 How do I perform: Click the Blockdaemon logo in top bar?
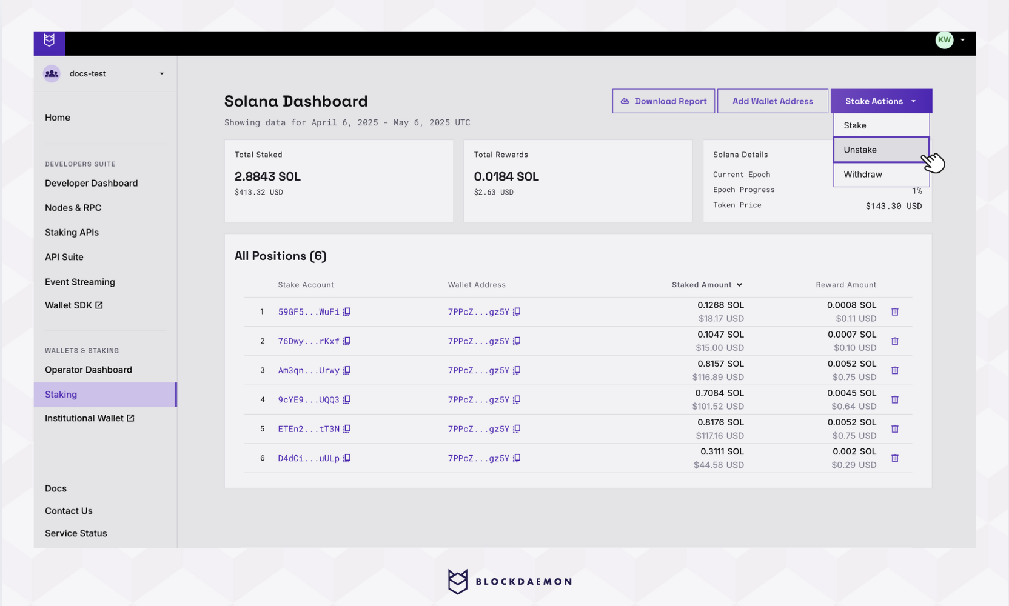(49, 41)
